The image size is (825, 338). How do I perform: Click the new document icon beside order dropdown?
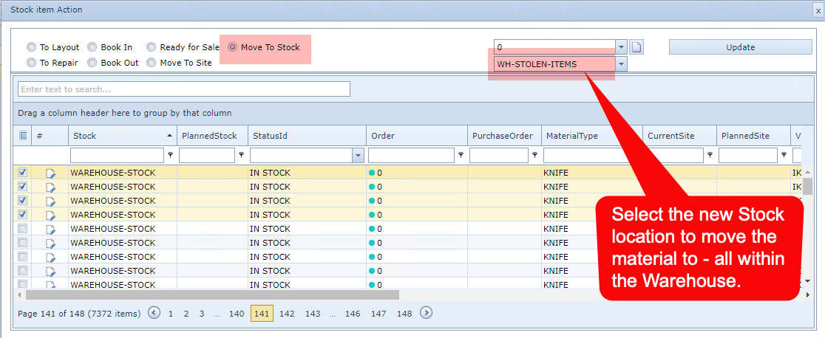636,47
